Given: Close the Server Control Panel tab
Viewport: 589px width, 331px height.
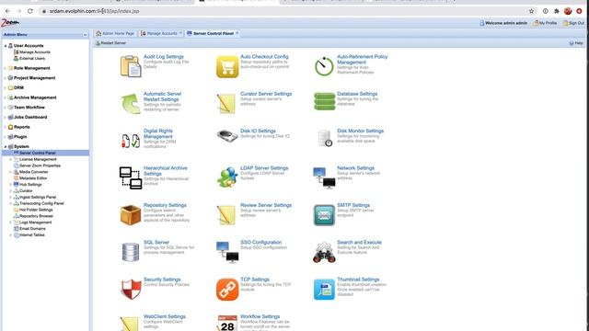Looking at the screenshot, I should click(x=237, y=33).
